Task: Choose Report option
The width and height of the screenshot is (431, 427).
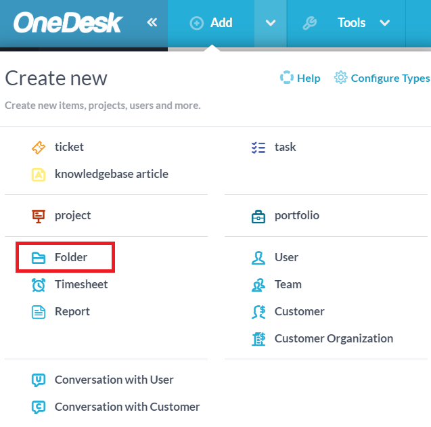Action: (72, 312)
